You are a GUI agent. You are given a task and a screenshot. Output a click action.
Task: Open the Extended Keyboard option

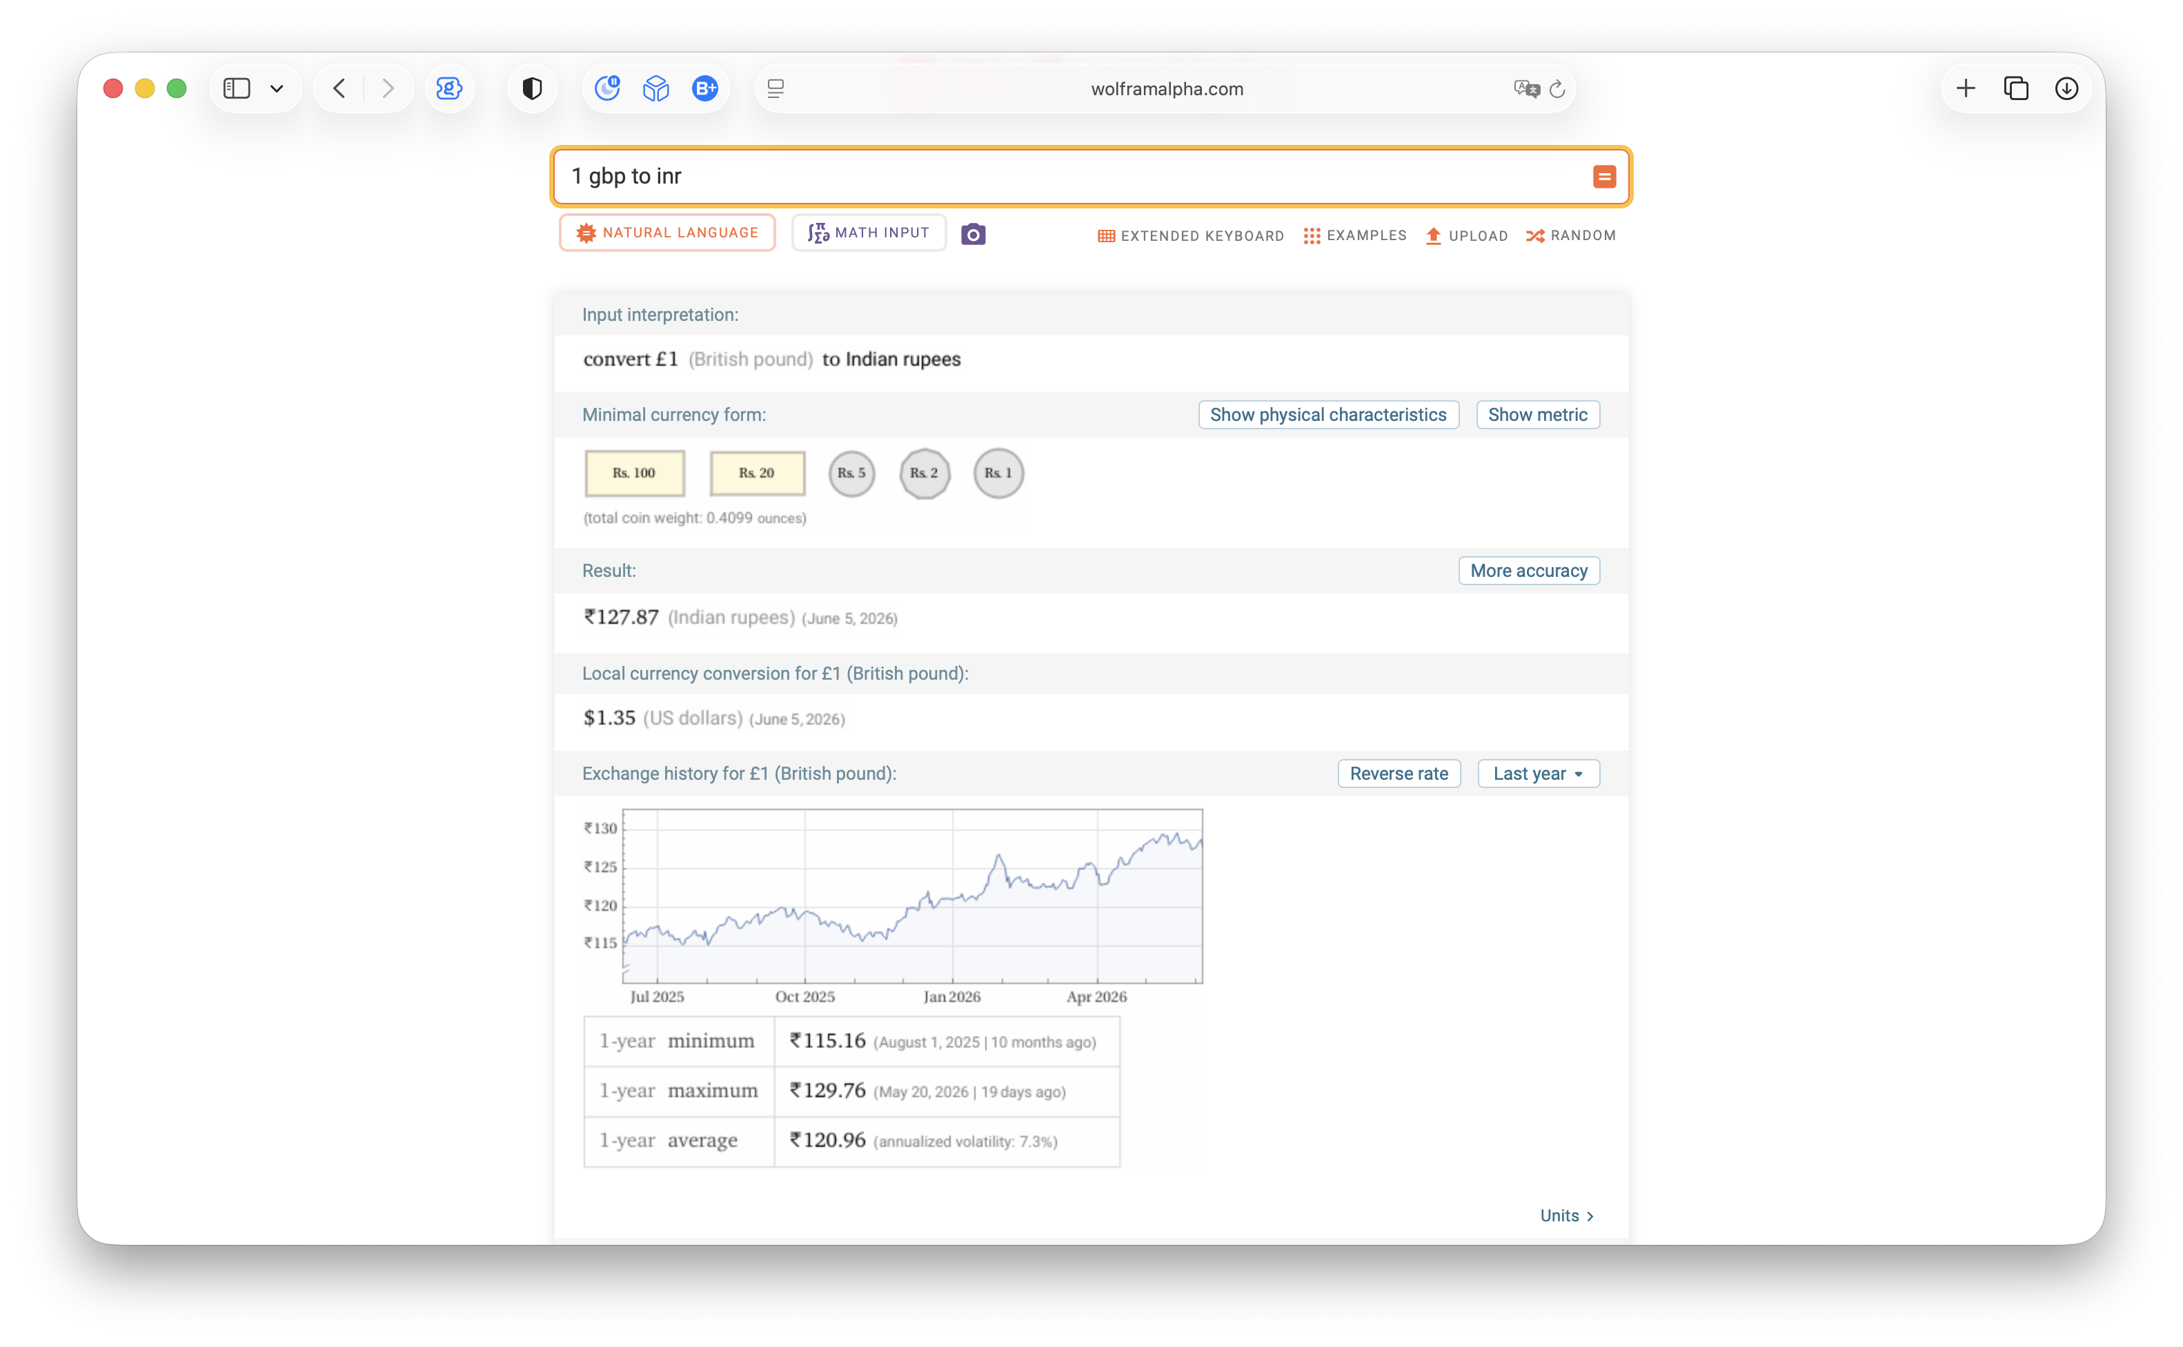pos(1191,236)
